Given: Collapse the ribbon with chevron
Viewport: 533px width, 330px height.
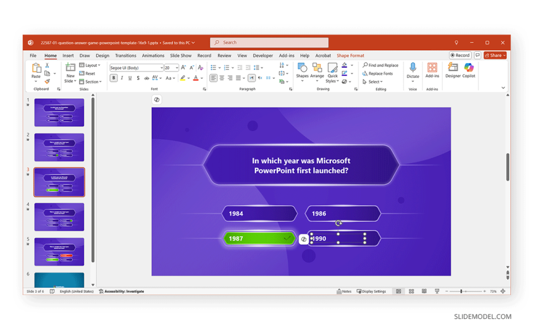Looking at the screenshot, I should point(503,88).
